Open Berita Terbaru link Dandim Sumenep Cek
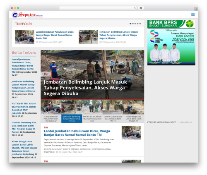Screen dimensions: 207x175 24,127
